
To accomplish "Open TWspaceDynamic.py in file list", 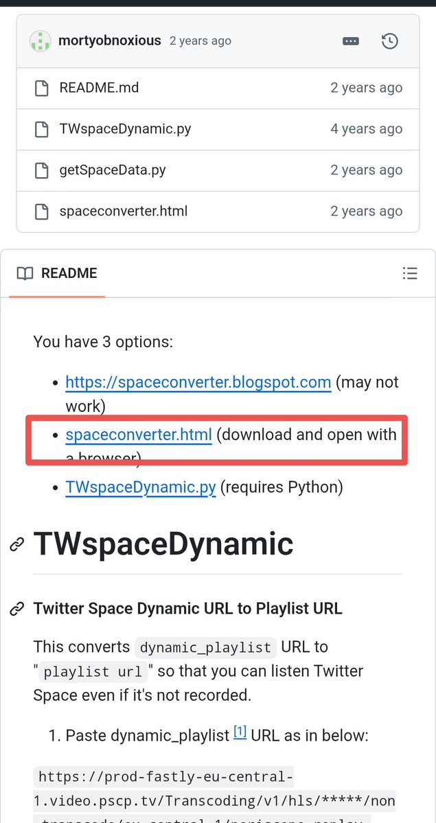I will 125,128.
